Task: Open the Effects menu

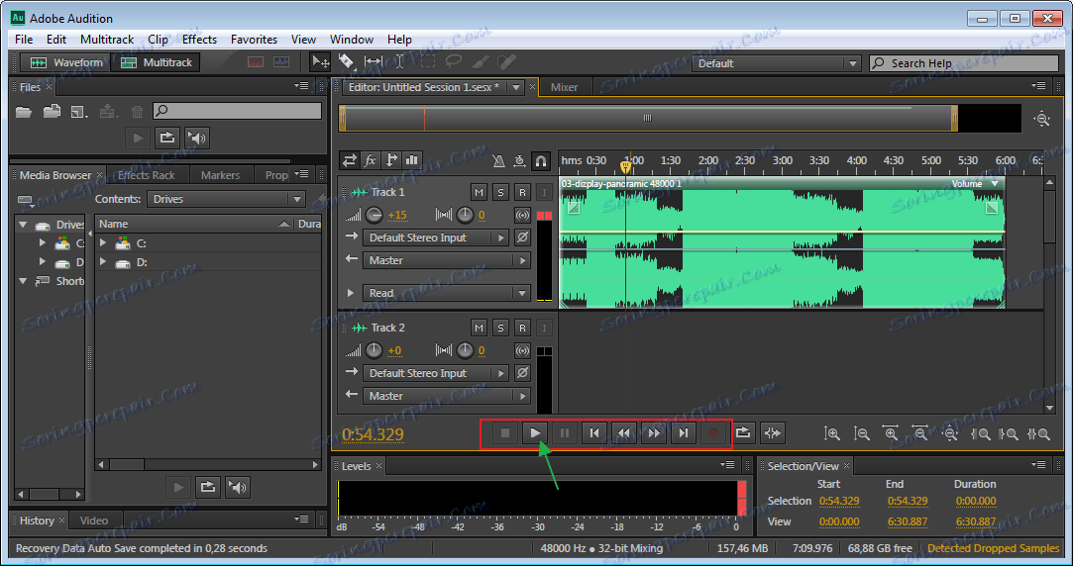Action: [x=199, y=40]
